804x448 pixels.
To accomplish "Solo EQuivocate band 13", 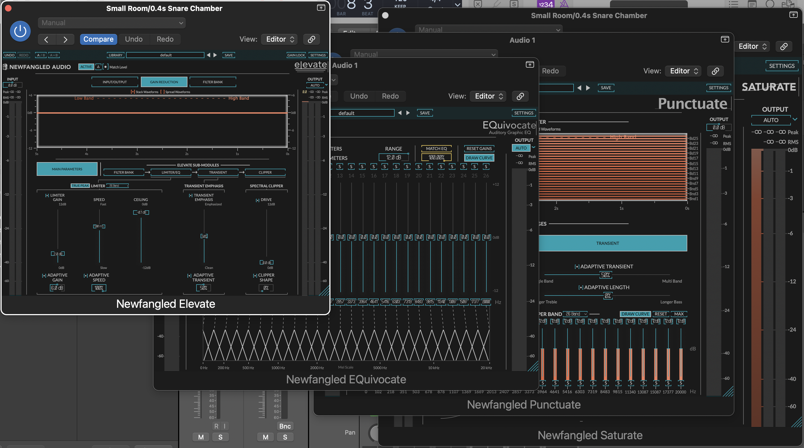I will pyautogui.click(x=340, y=166).
